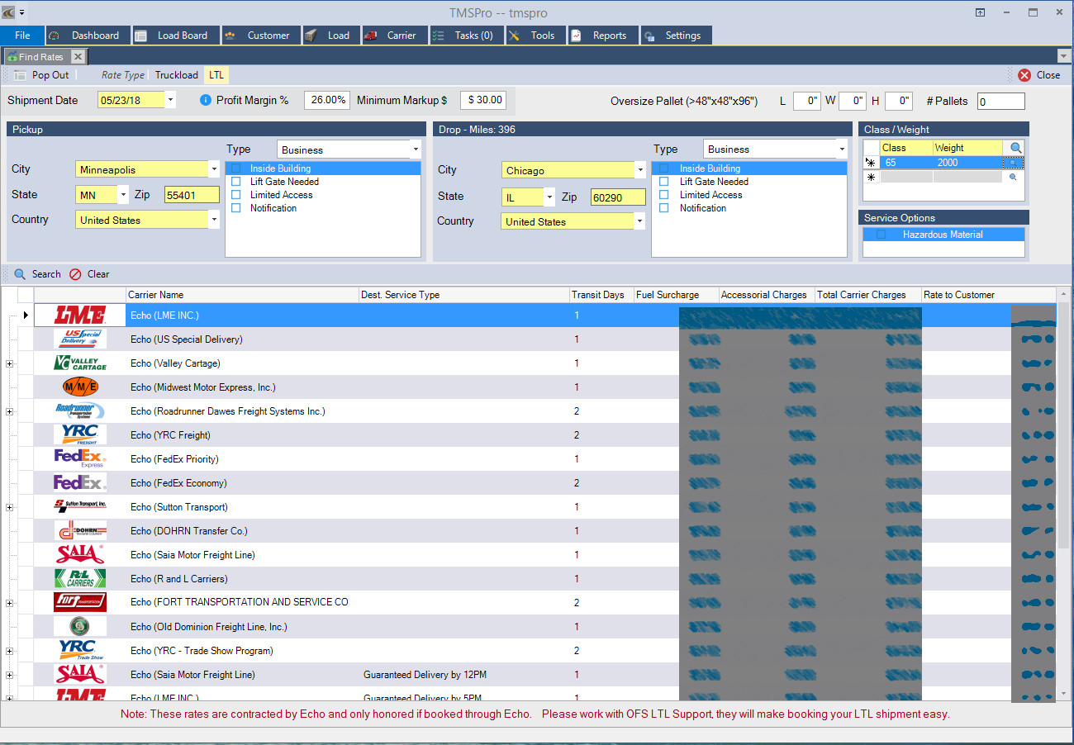This screenshot has height=745, width=1074.
Task: Click the Reports document icon
Action: (576, 36)
